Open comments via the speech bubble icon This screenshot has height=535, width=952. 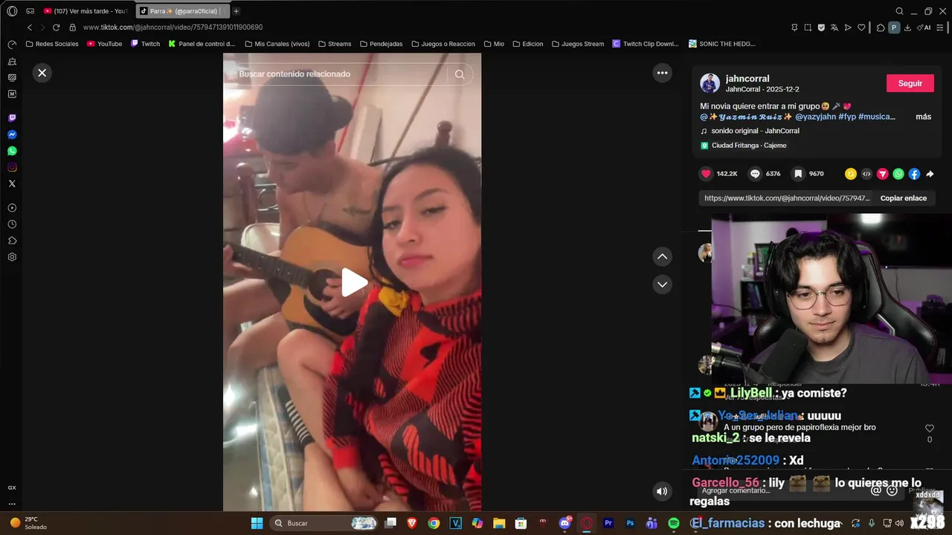[755, 174]
